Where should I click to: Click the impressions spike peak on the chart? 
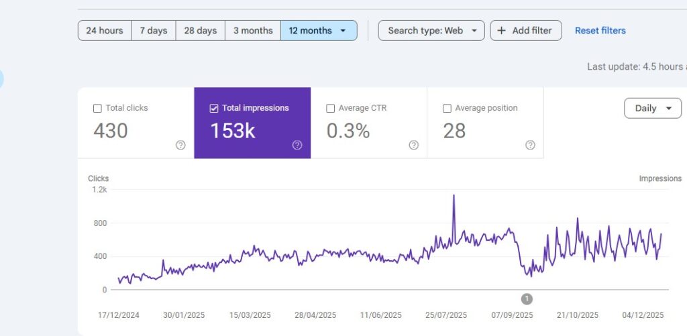(x=454, y=195)
